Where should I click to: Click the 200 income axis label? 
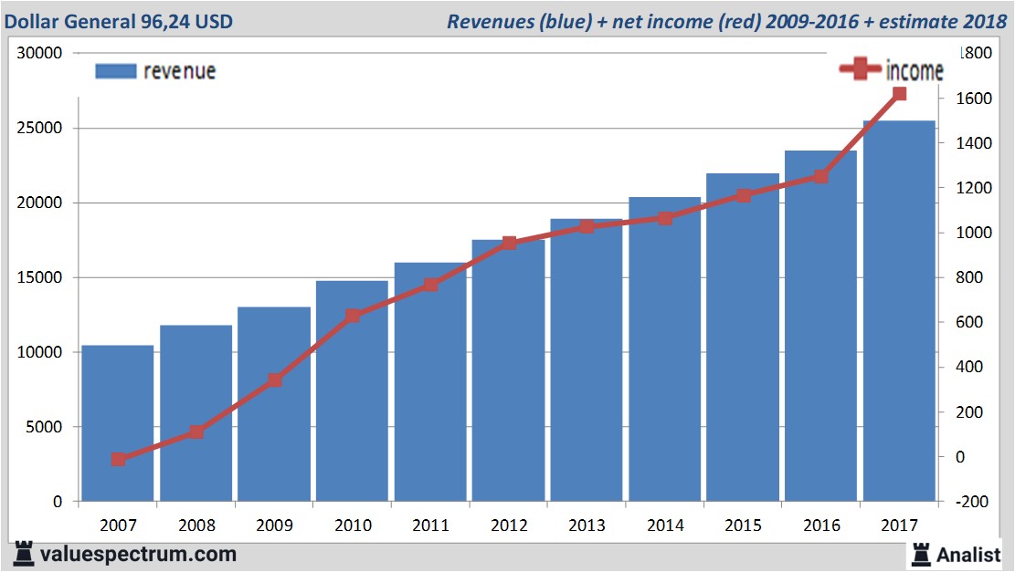tap(969, 411)
